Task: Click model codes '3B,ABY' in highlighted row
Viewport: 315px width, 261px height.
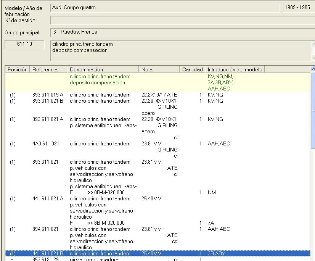Action: point(217,253)
